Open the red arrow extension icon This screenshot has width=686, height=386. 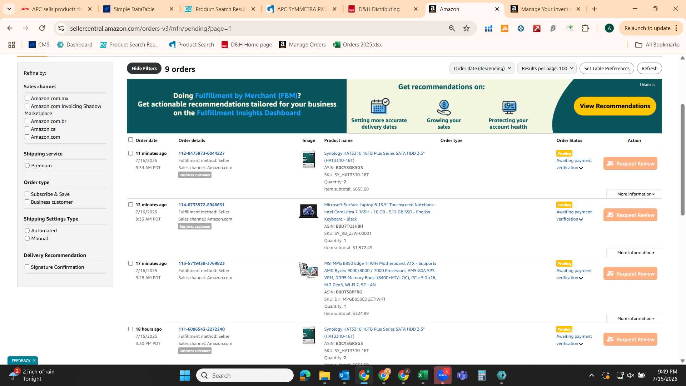click(537, 28)
